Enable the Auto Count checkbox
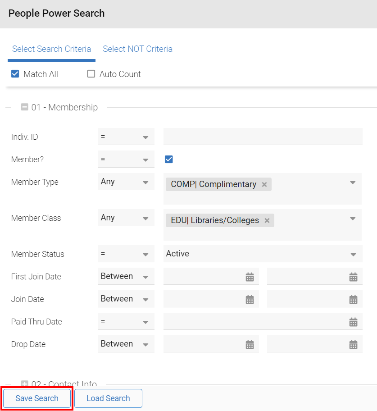Viewport: 377px width, 411px height. click(x=91, y=74)
